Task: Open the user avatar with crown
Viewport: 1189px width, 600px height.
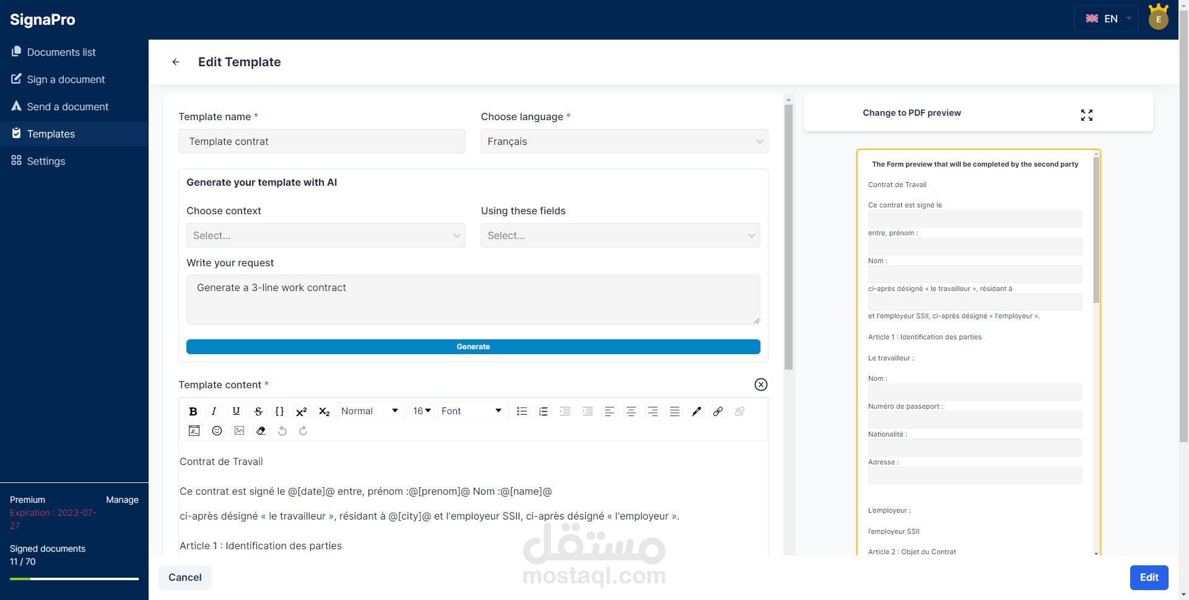Action: click(x=1159, y=17)
